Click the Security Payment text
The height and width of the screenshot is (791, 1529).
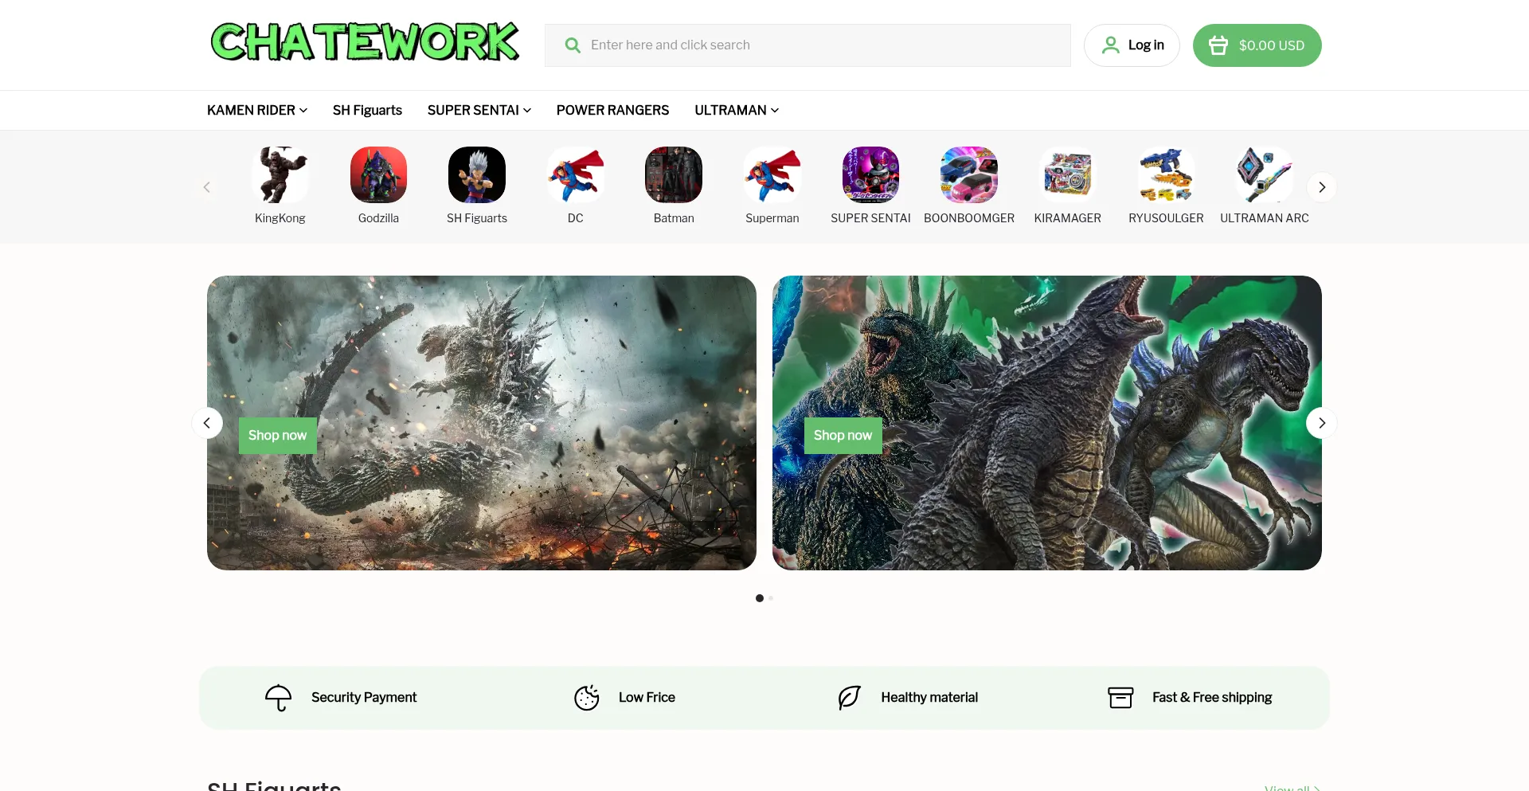364,698
